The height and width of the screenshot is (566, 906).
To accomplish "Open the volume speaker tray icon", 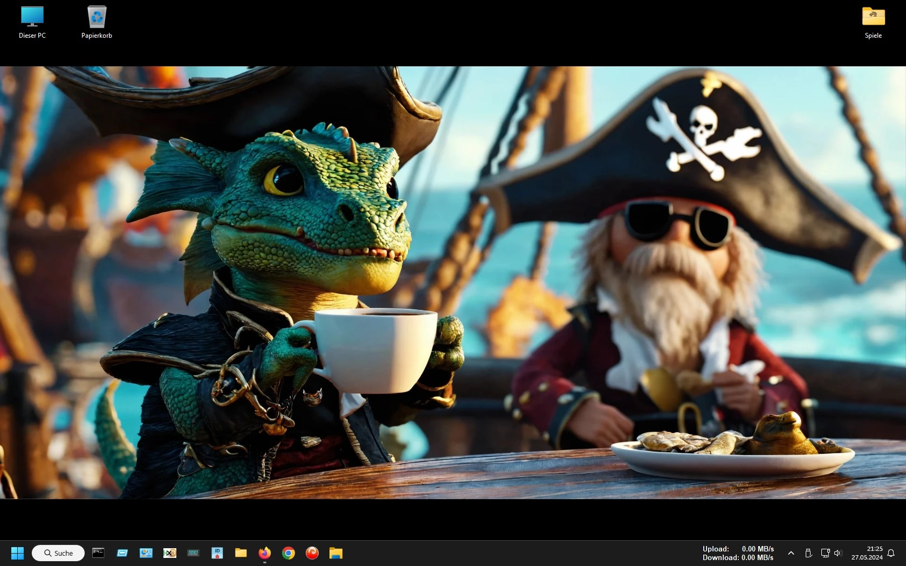I will pyautogui.click(x=838, y=553).
